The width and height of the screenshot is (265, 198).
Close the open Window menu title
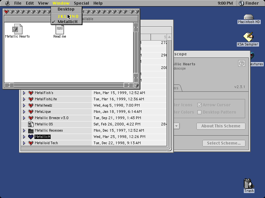point(61,3)
